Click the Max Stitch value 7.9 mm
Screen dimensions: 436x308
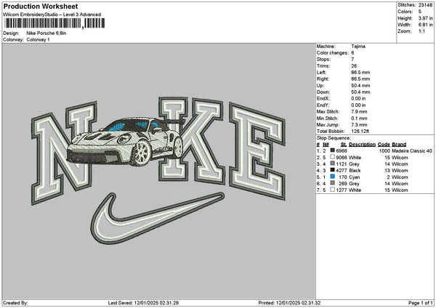359,111
